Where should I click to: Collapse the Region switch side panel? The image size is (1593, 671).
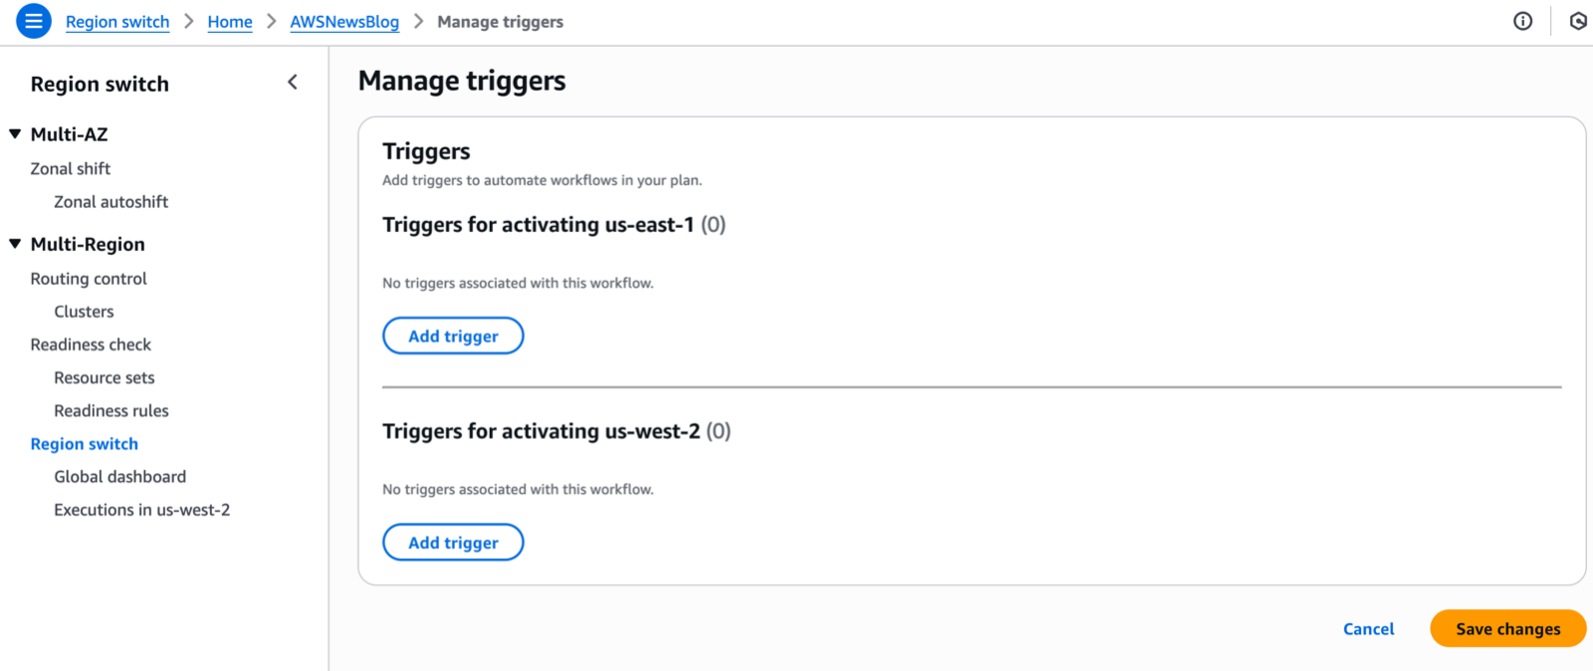[x=293, y=83]
